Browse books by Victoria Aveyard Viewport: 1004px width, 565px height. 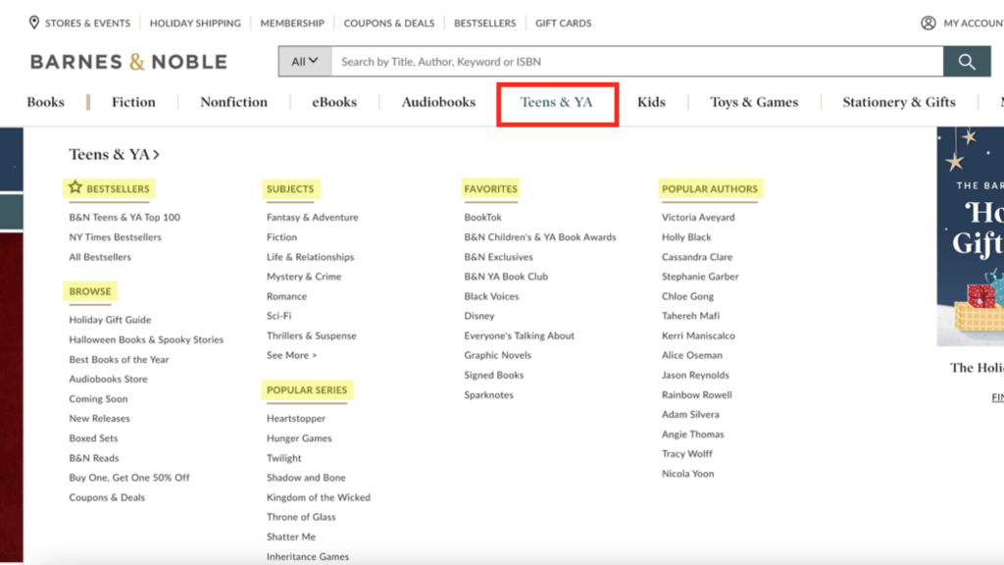point(699,217)
